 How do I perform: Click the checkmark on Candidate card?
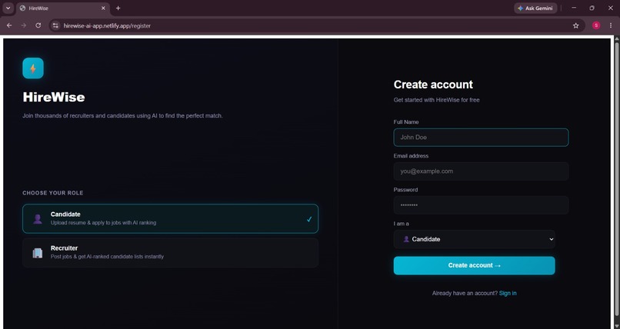coord(309,219)
